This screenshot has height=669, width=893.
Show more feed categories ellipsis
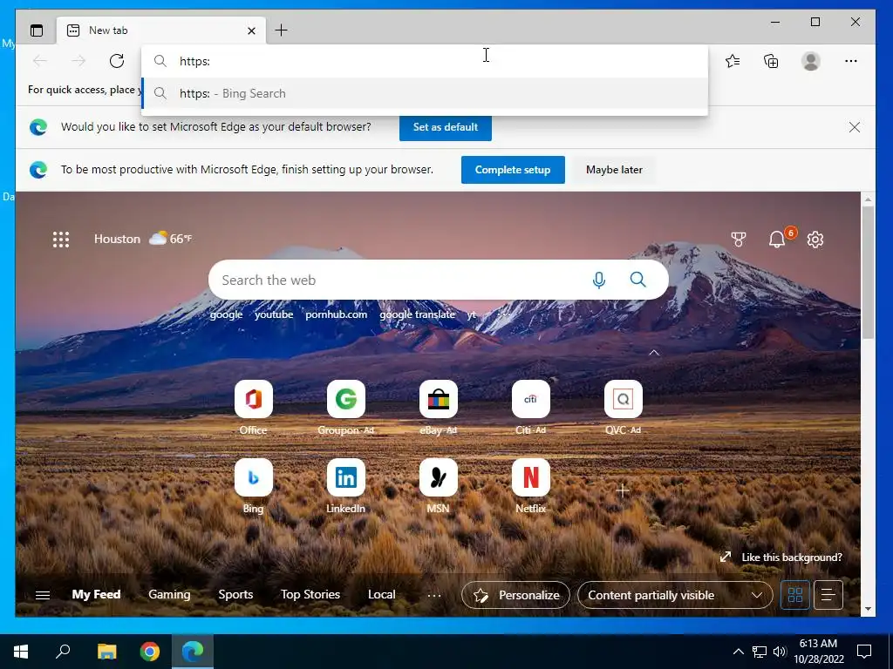pos(434,596)
